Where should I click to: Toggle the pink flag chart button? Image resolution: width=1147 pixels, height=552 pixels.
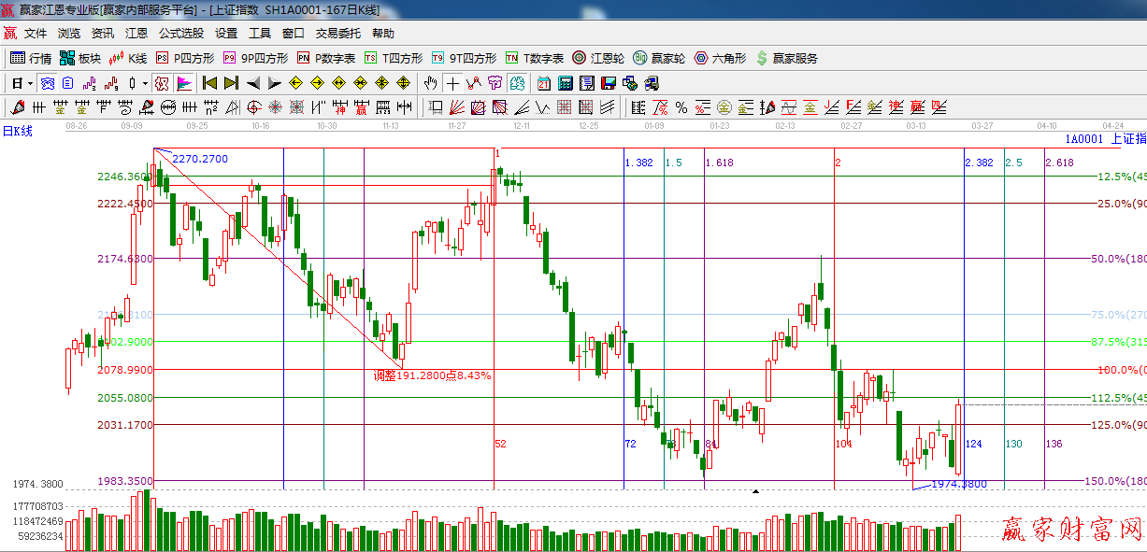pyautogui.click(x=183, y=83)
